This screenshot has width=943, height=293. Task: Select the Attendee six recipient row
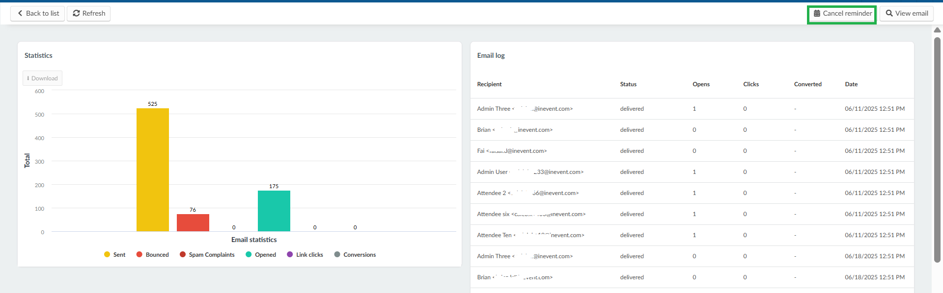tap(692, 214)
